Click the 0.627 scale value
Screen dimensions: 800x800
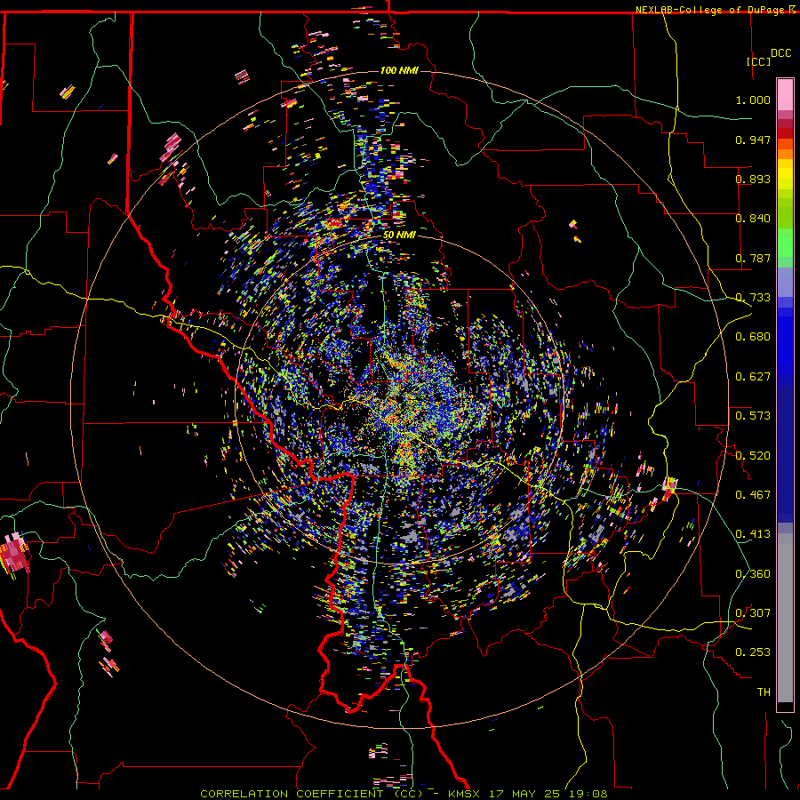[753, 377]
